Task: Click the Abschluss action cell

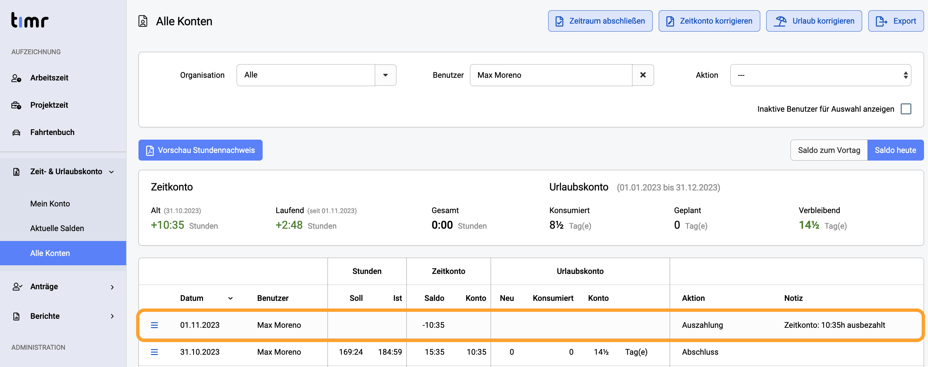Action: [700, 352]
